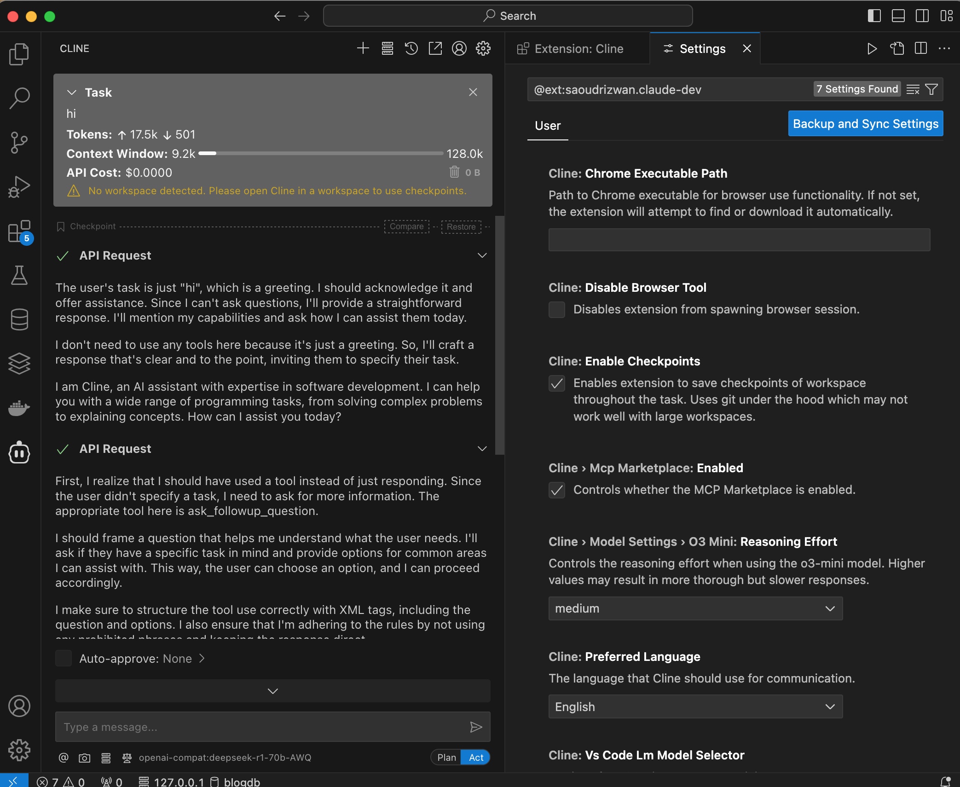The height and width of the screenshot is (787, 960).
Task: Click the title bar Search box
Action: pos(508,16)
